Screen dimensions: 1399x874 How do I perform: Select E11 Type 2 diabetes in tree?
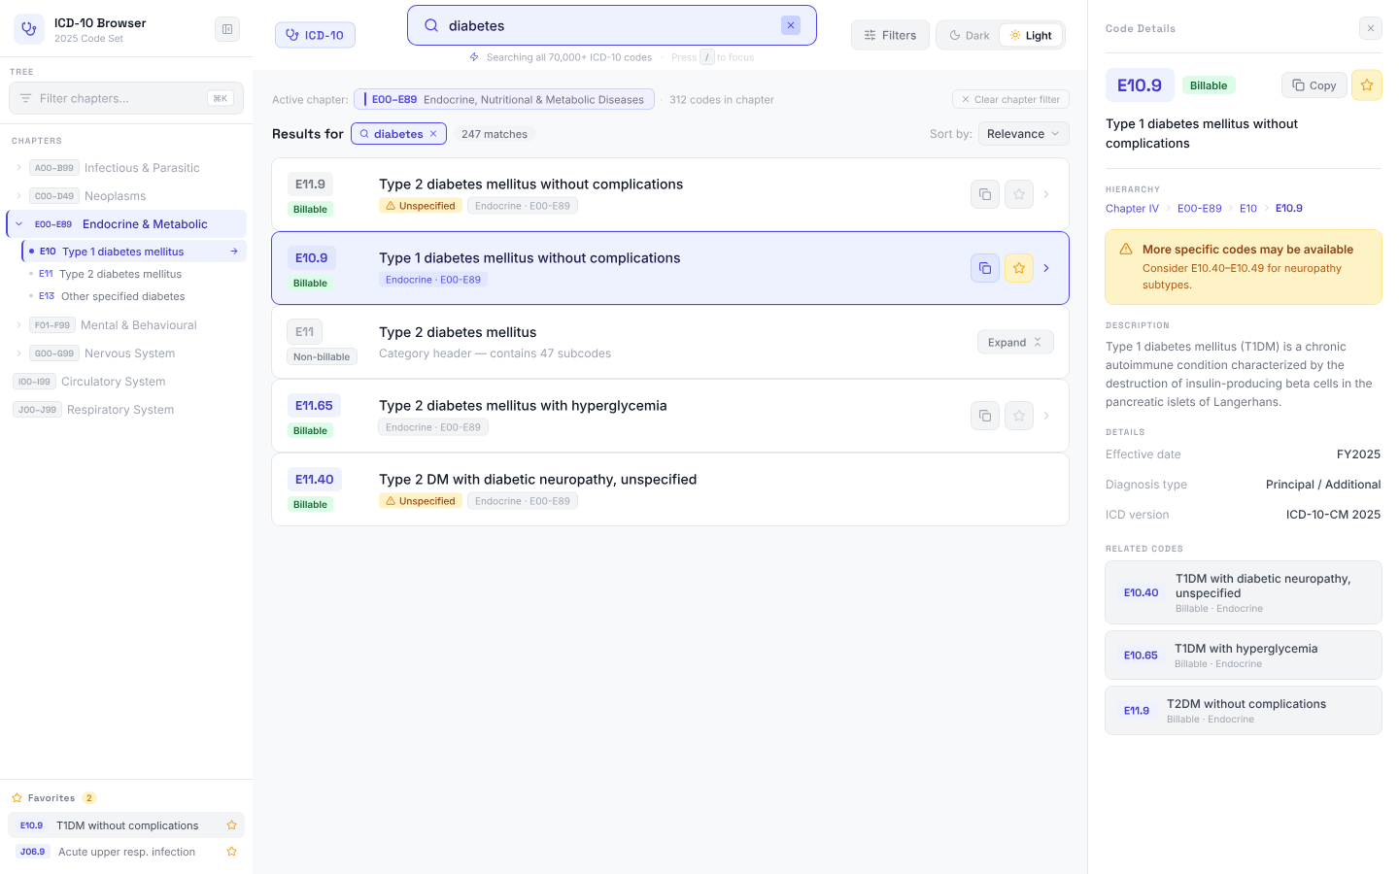coord(120,274)
